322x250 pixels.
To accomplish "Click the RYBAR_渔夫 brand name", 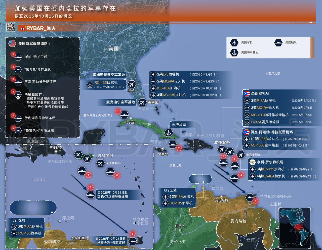I will [41, 28].
